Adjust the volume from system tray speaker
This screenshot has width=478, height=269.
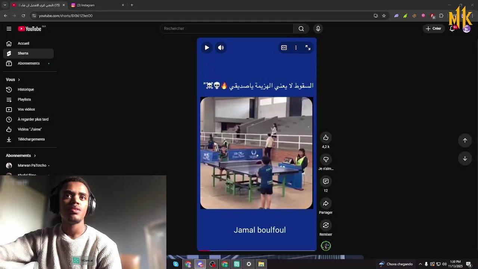click(x=444, y=264)
